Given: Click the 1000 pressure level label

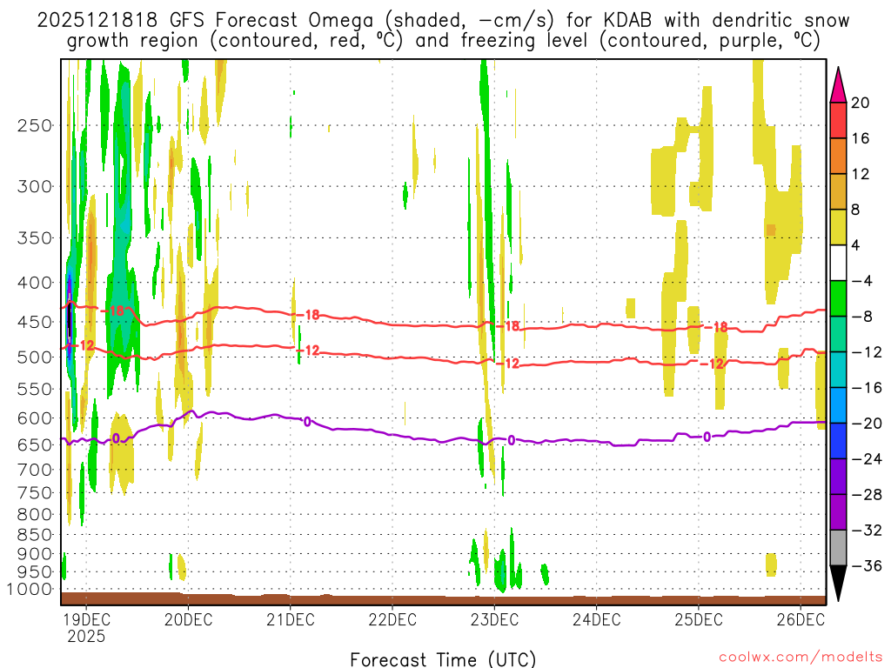Looking at the screenshot, I should pos(29,590).
